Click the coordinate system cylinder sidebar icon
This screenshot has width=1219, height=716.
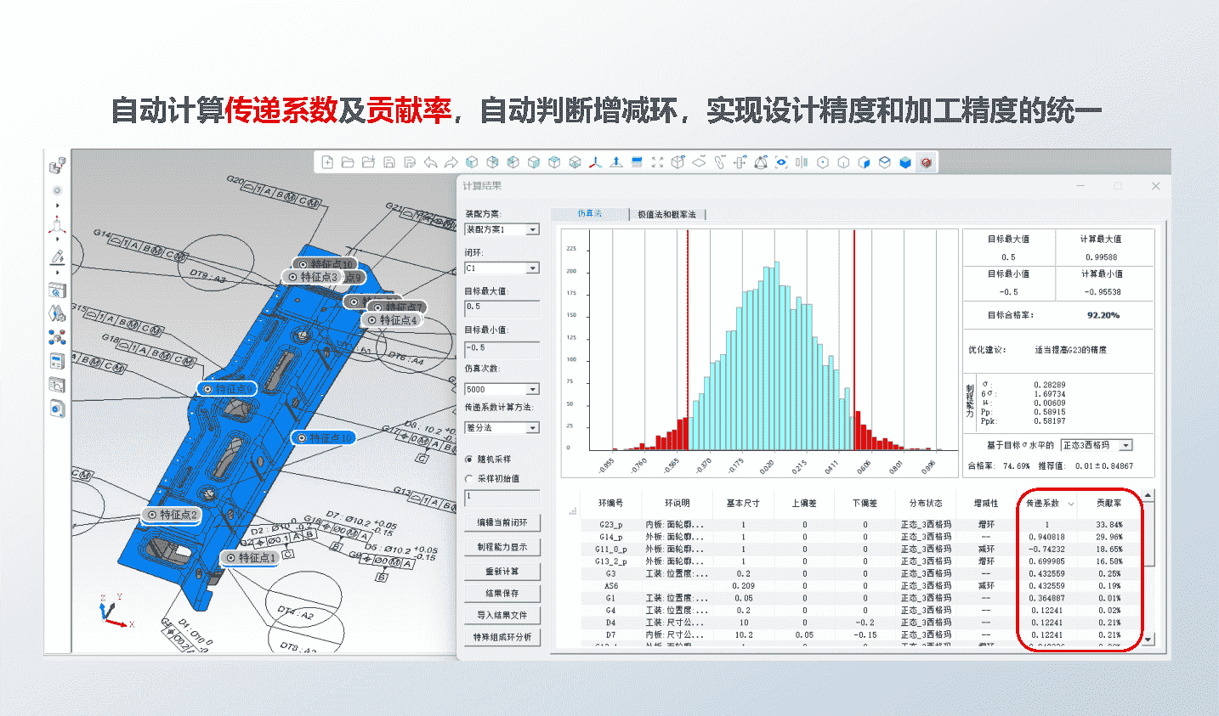point(57,226)
